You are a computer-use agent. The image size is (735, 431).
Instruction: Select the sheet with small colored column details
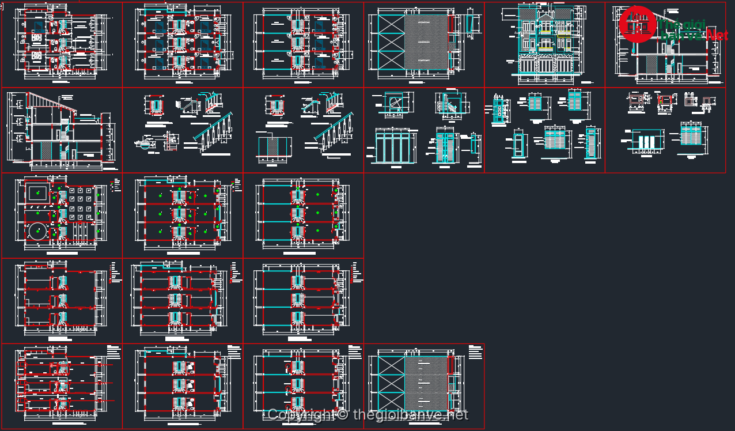pyautogui.click(x=665, y=130)
